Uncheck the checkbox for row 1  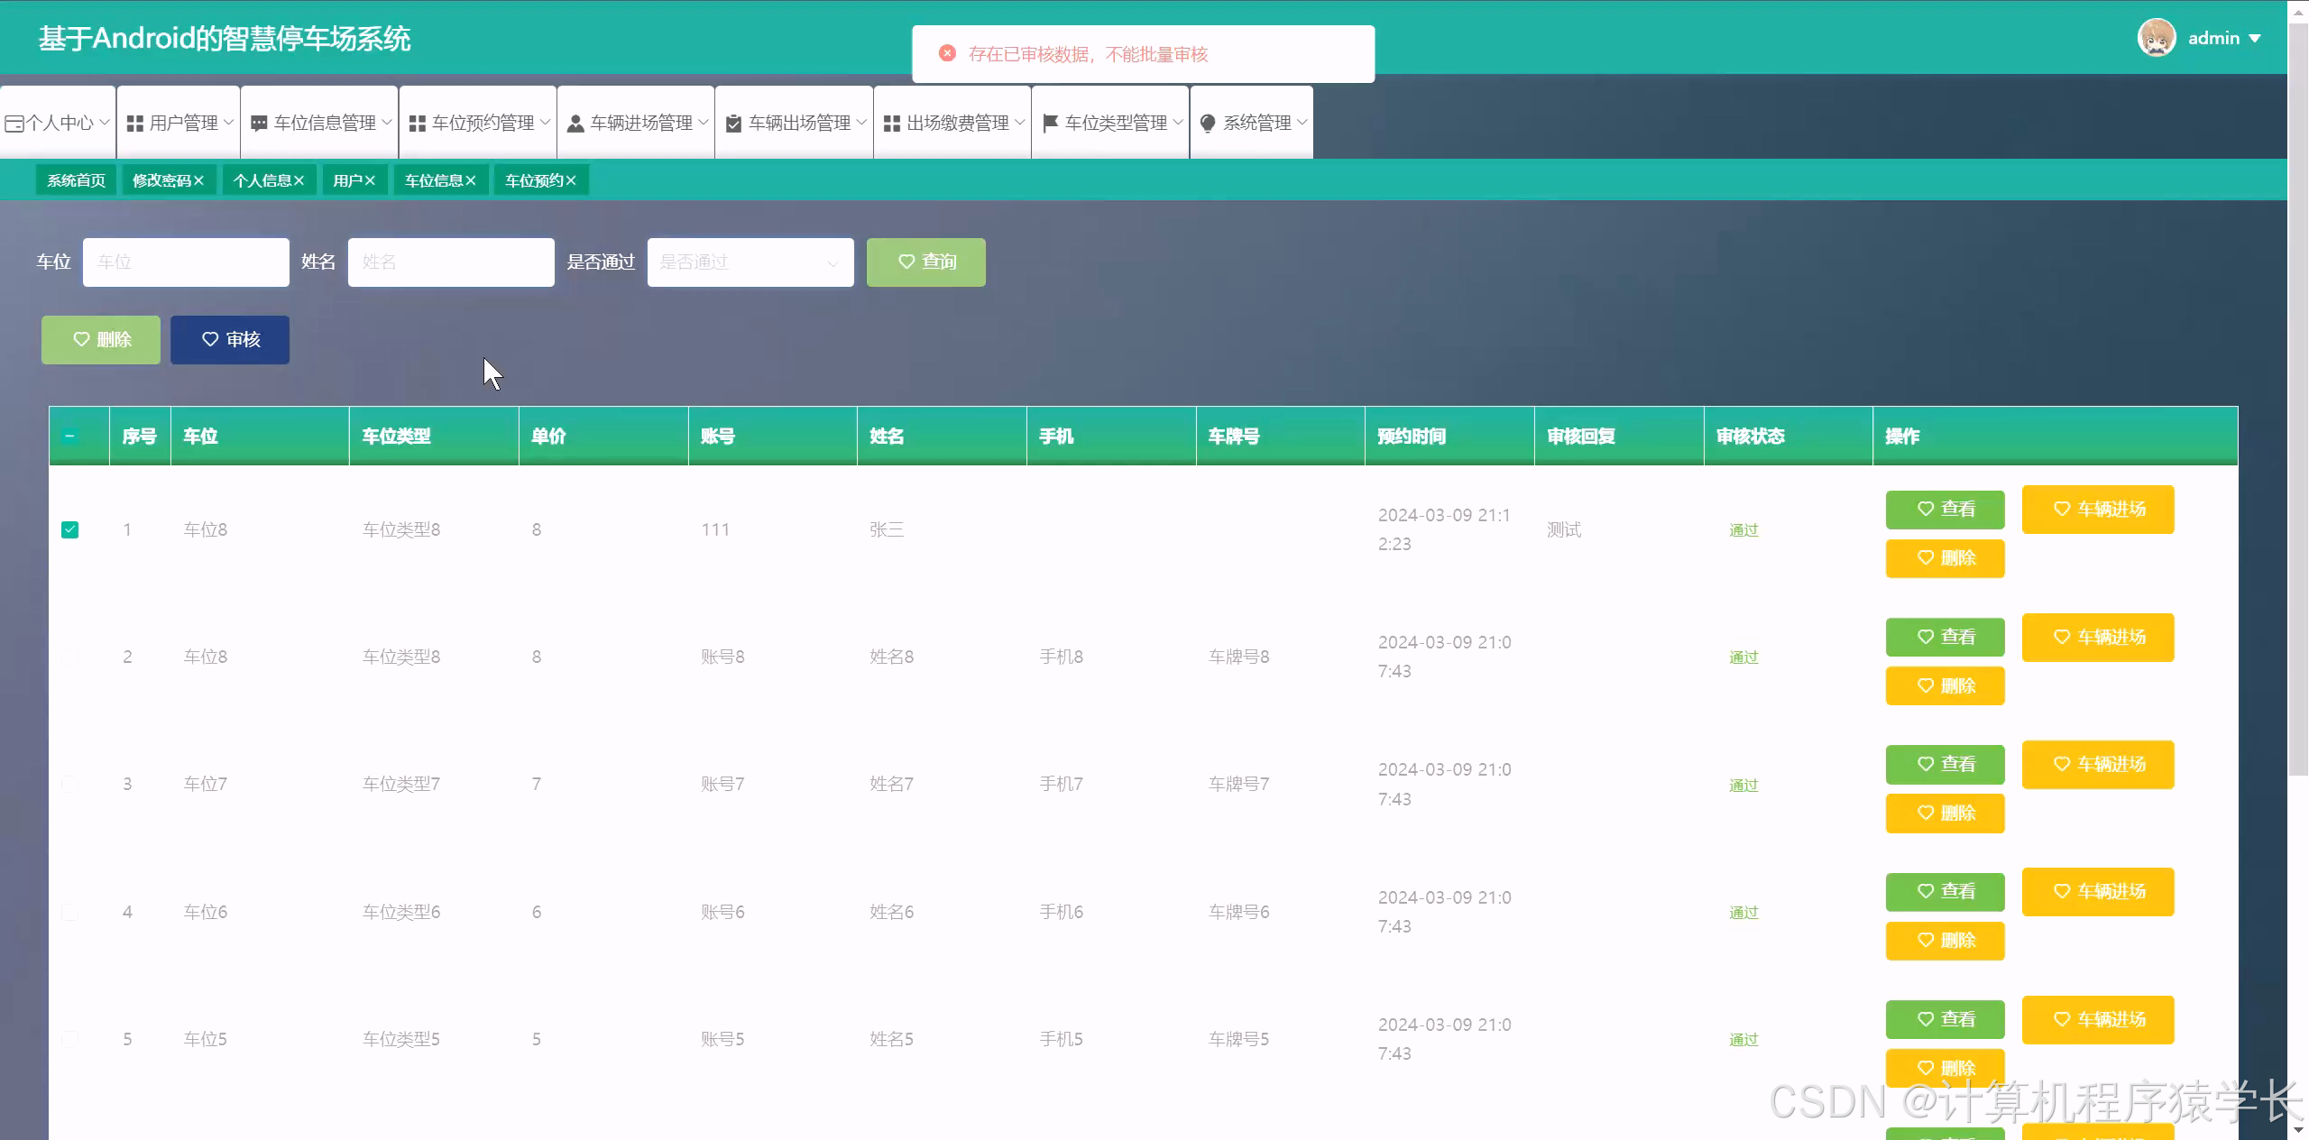[69, 529]
